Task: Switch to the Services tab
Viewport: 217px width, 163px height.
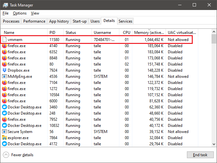Action: 125,21
